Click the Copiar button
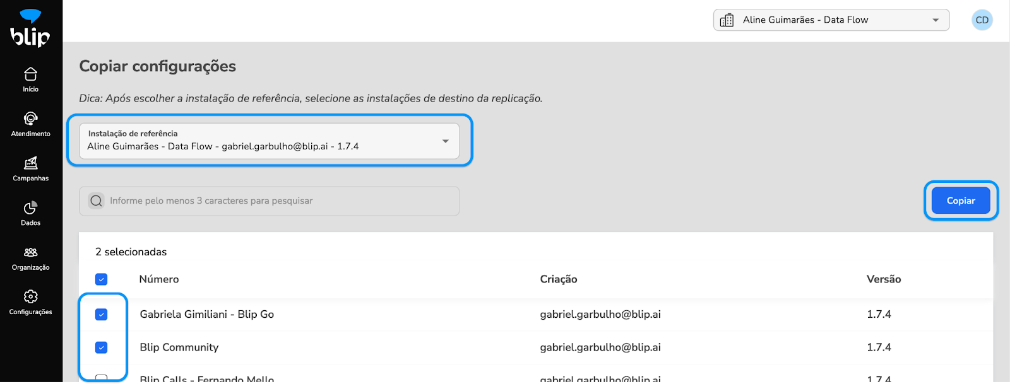Screen dimensions: 1010x384 click(961, 201)
